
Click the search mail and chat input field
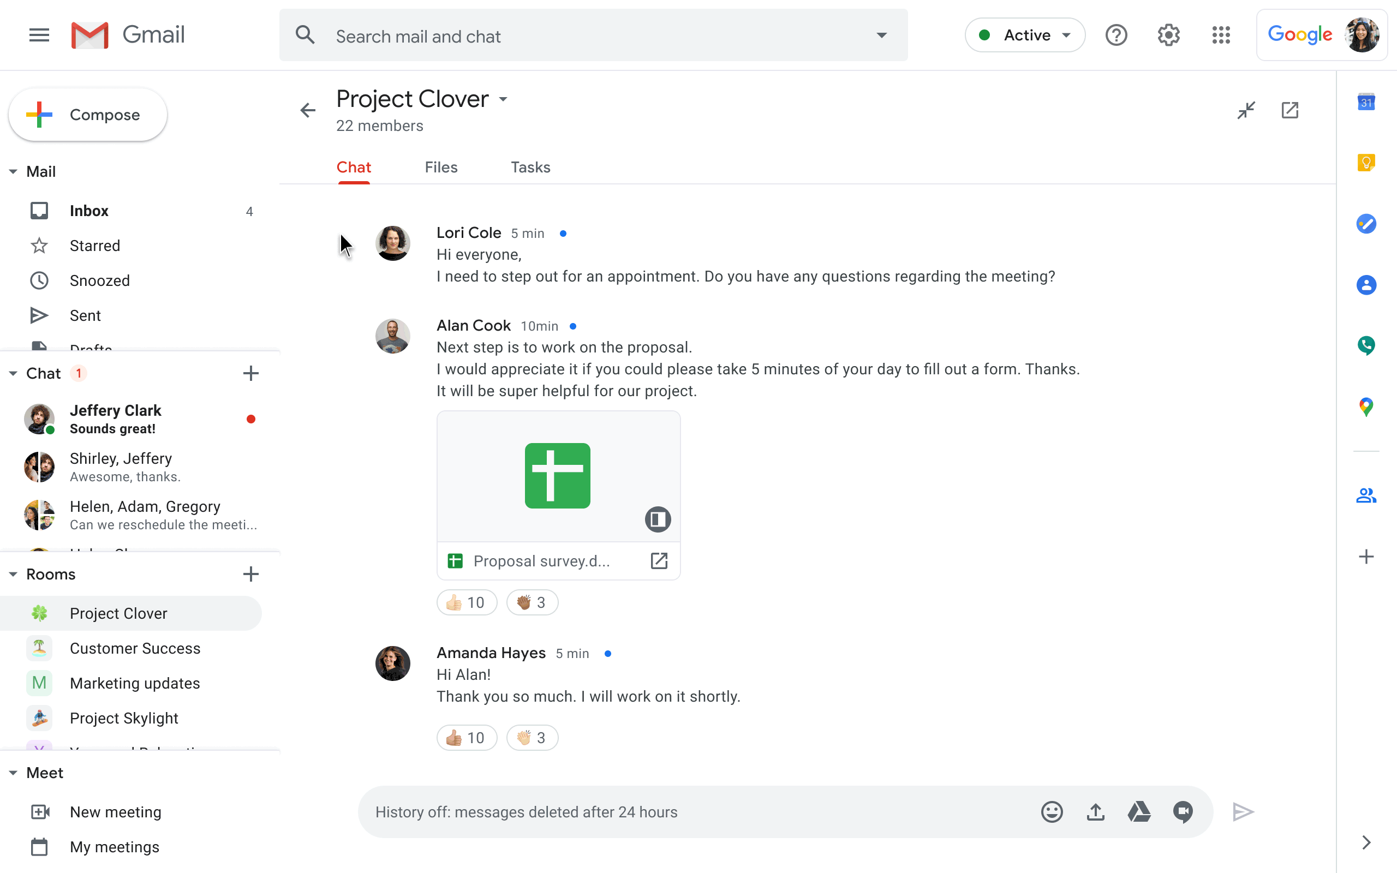point(593,36)
